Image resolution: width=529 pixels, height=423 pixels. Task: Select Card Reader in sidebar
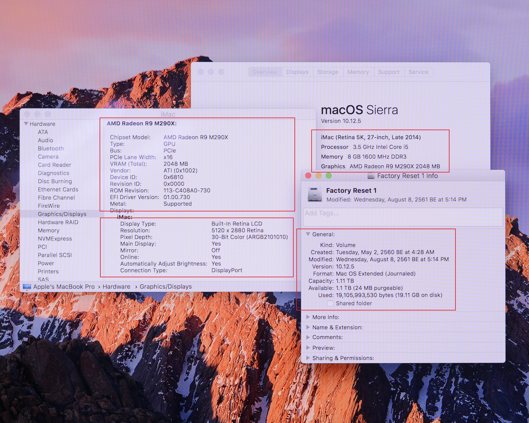[54, 165]
